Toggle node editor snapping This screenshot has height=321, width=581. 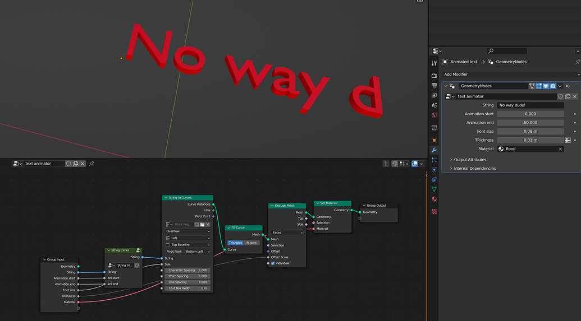395,164
